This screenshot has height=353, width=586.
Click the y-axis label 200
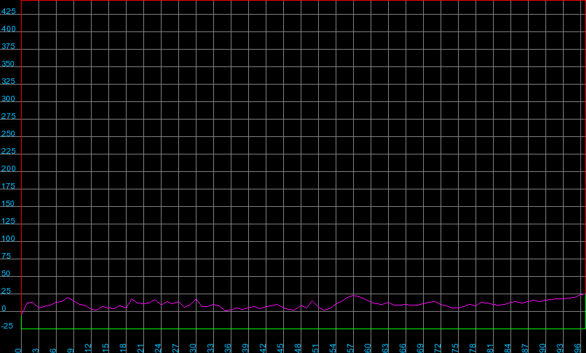[x=8, y=169]
